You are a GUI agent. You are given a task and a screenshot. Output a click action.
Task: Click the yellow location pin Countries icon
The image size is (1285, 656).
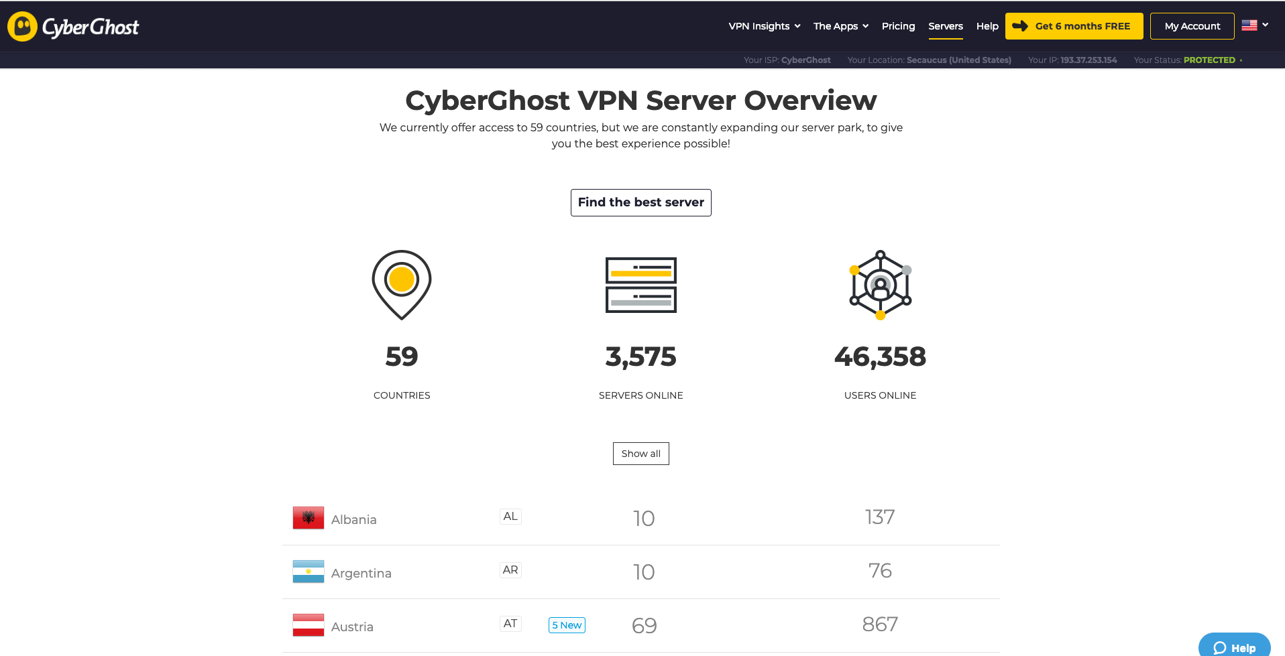(x=401, y=284)
